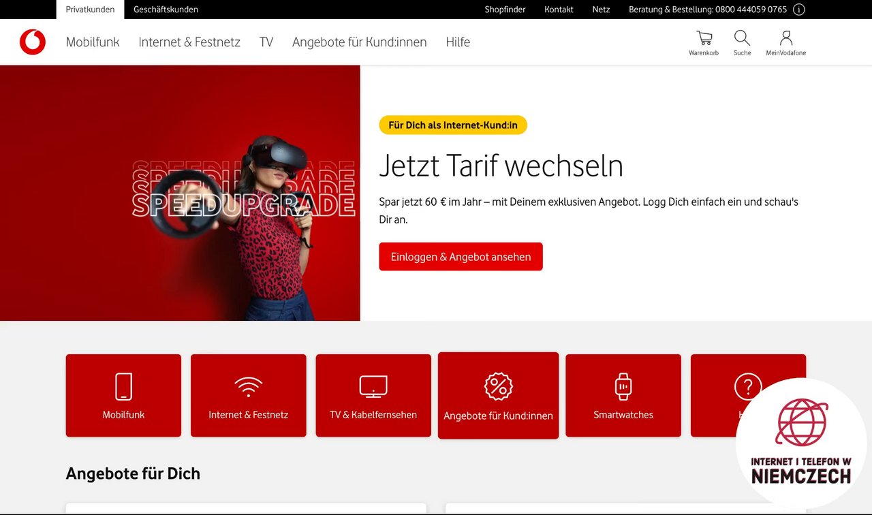Open the Angebote für Kund:innen percent tile
The height and width of the screenshot is (515, 872).
(499, 396)
